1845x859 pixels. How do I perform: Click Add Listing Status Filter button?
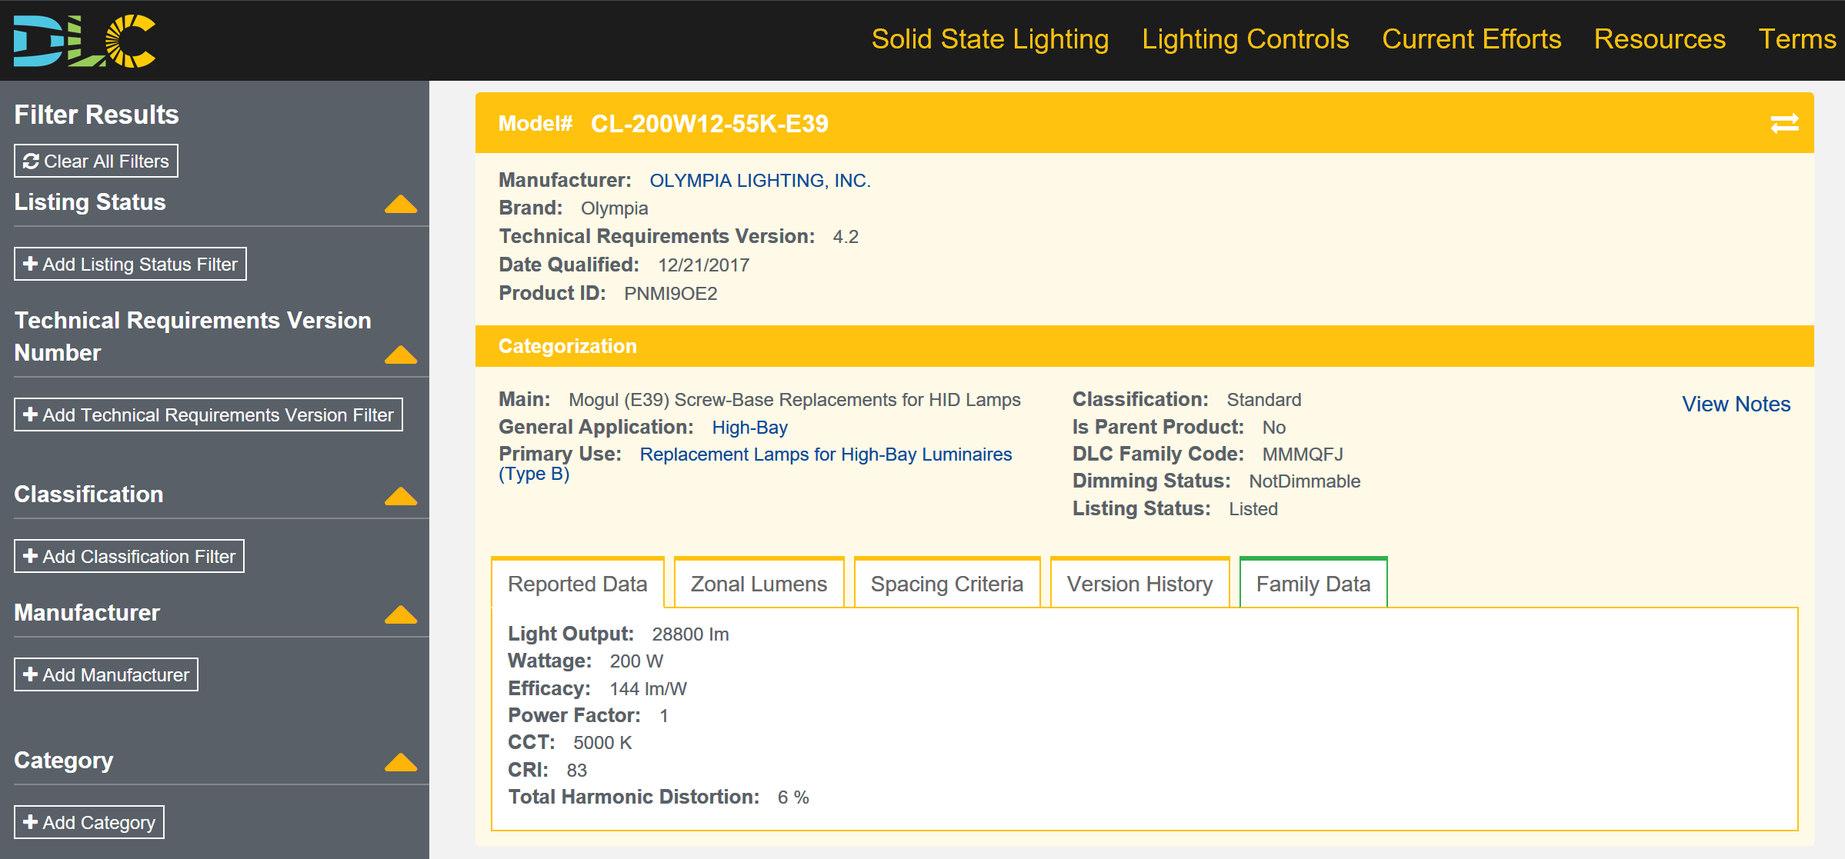130,264
